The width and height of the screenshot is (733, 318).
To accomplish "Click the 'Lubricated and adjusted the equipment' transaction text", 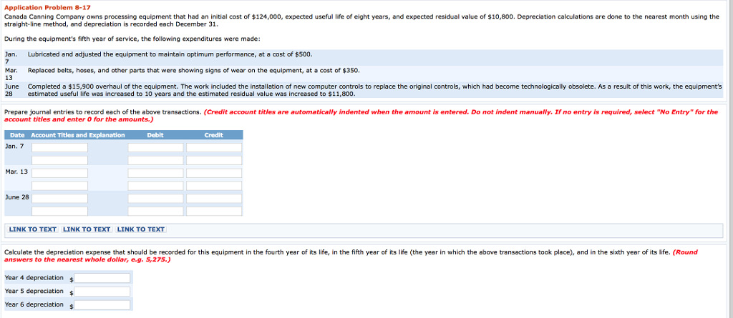I will (170, 54).
